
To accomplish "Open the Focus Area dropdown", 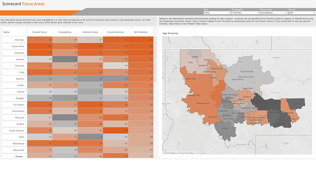I will (x=273, y=13).
